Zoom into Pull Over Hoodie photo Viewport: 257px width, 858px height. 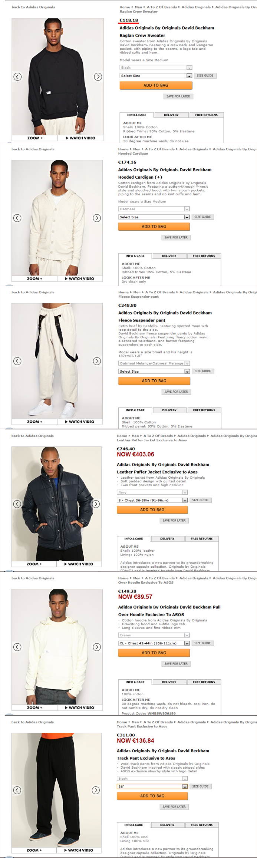[x=34, y=707]
